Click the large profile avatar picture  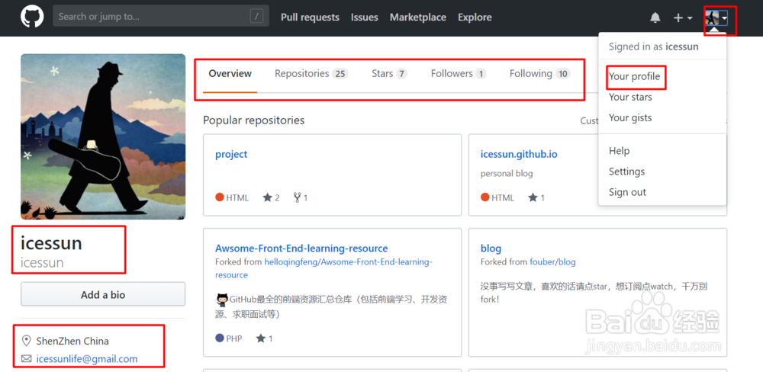point(103,136)
